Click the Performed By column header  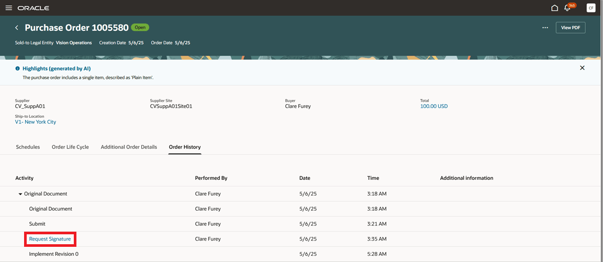[211, 178]
